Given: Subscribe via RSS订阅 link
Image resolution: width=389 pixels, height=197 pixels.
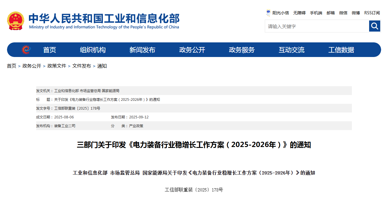Looking at the screenshot, I should coord(372,13).
